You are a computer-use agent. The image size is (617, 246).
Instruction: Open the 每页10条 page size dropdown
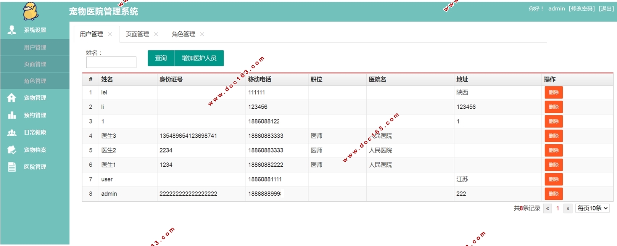click(x=592, y=208)
